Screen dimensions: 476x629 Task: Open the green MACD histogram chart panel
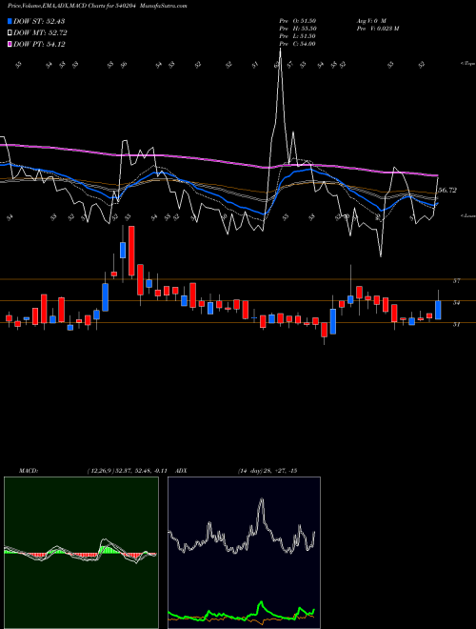coord(81,553)
